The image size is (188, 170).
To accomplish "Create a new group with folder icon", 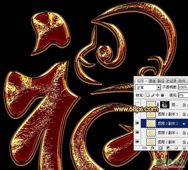I will (x=176, y=148).
